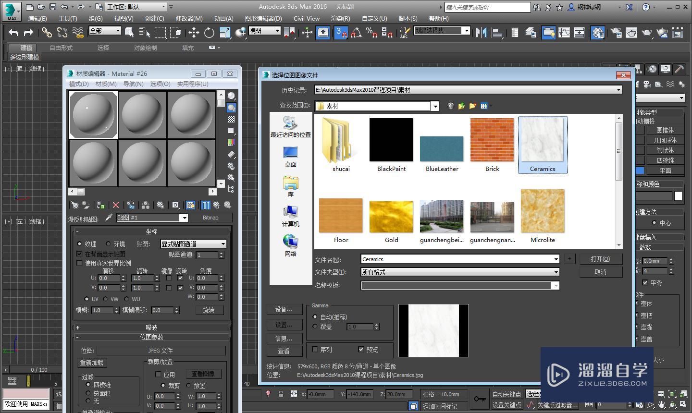
Task: Open the 查找范围 folder dropdown
Action: coord(435,106)
